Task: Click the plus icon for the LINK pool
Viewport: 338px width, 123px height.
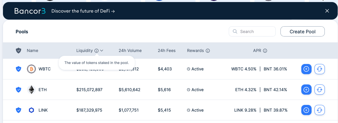Action: pos(306,110)
